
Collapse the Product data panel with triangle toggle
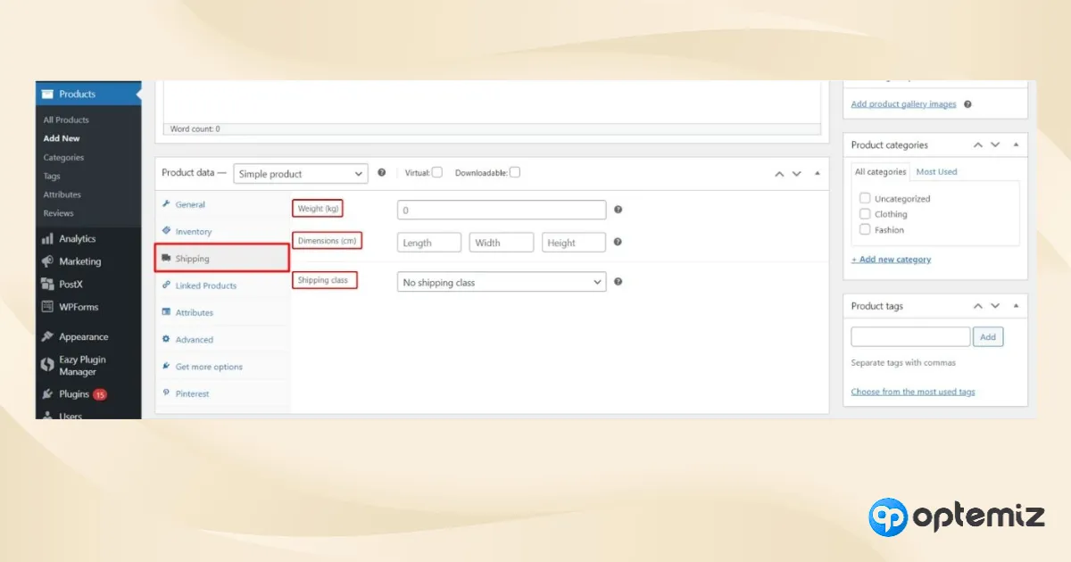point(818,173)
